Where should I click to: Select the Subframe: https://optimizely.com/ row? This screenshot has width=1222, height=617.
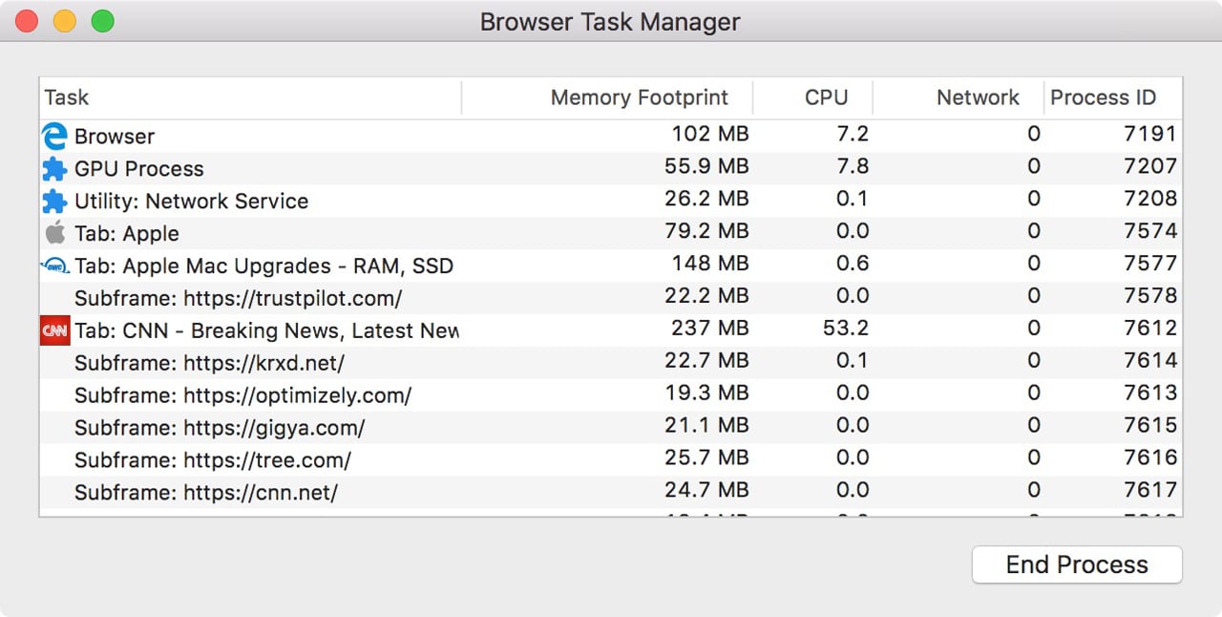(x=242, y=395)
